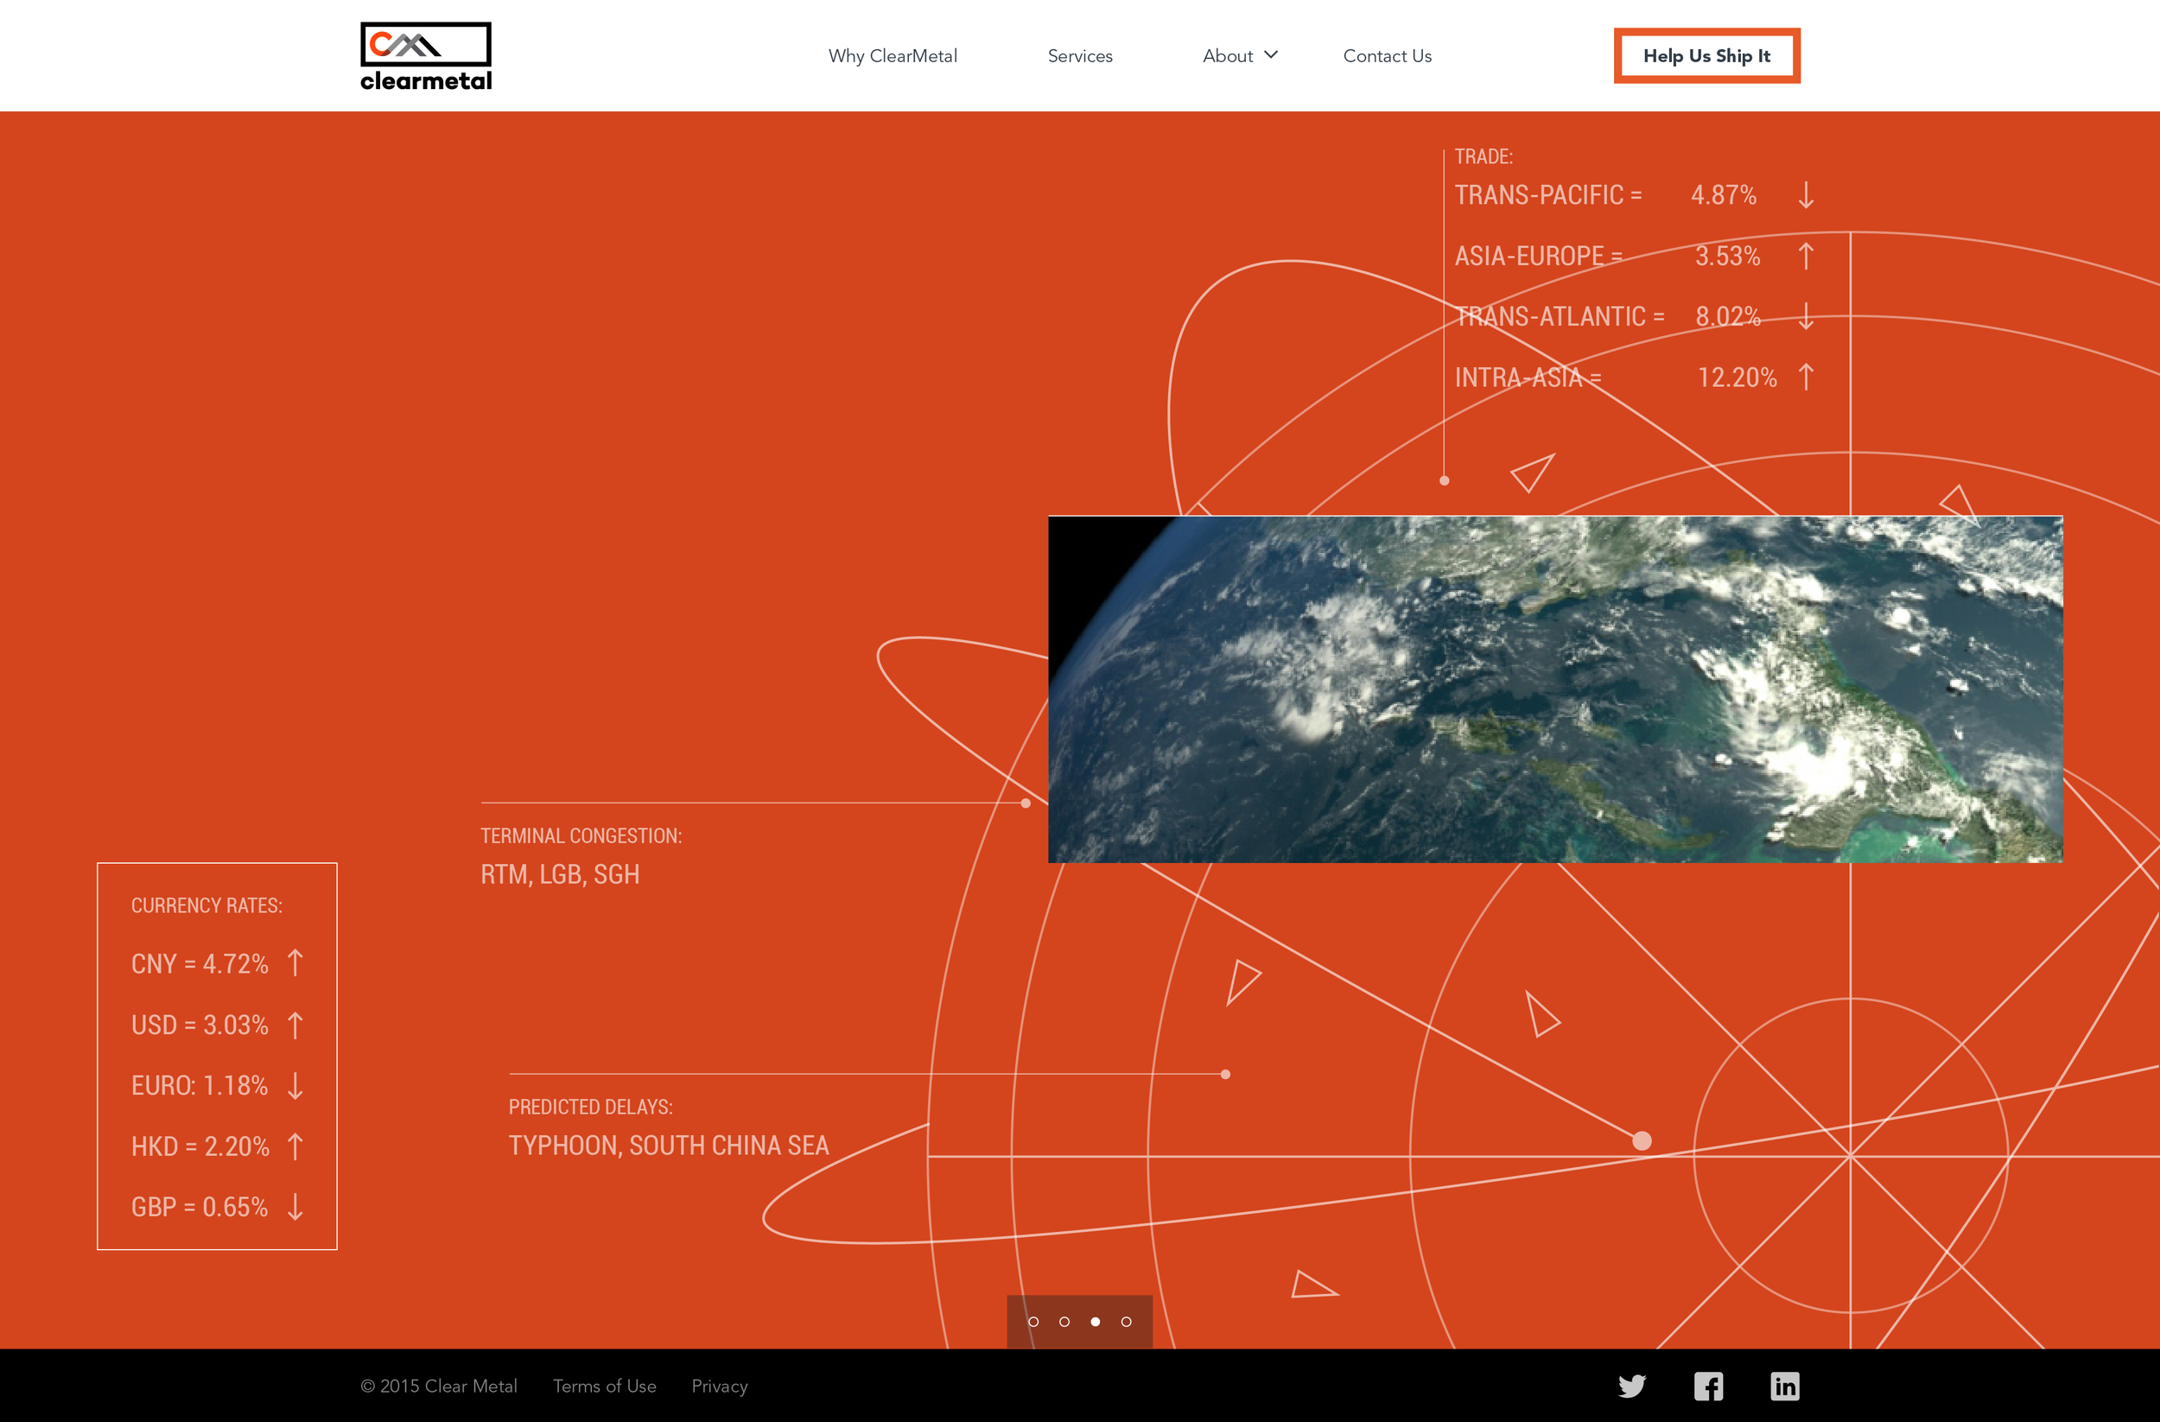Click the Earth satellite image

tap(1554, 689)
